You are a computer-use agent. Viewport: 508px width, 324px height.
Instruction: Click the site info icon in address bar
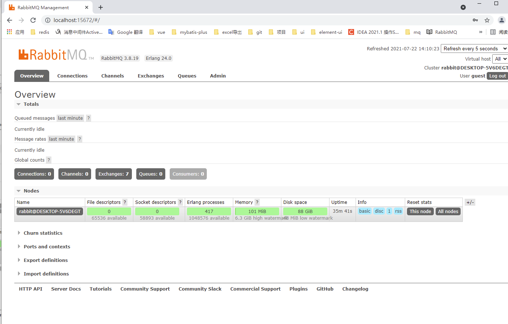point(48,20)
